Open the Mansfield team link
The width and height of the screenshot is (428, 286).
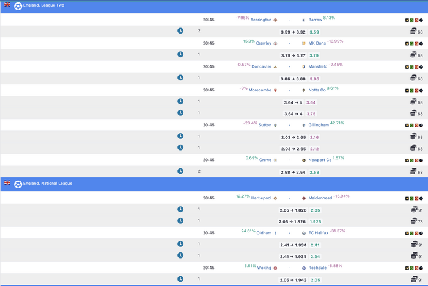pyautogui.click(x=318, y=66)
